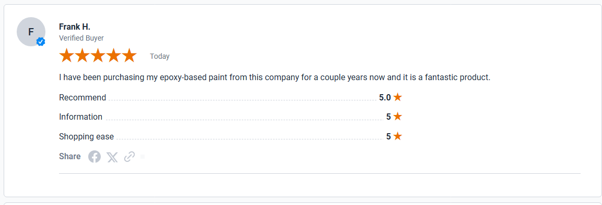Click the 5.0 Recommend score value
Viewport: 602px width, 205px height.
point(385,97)
